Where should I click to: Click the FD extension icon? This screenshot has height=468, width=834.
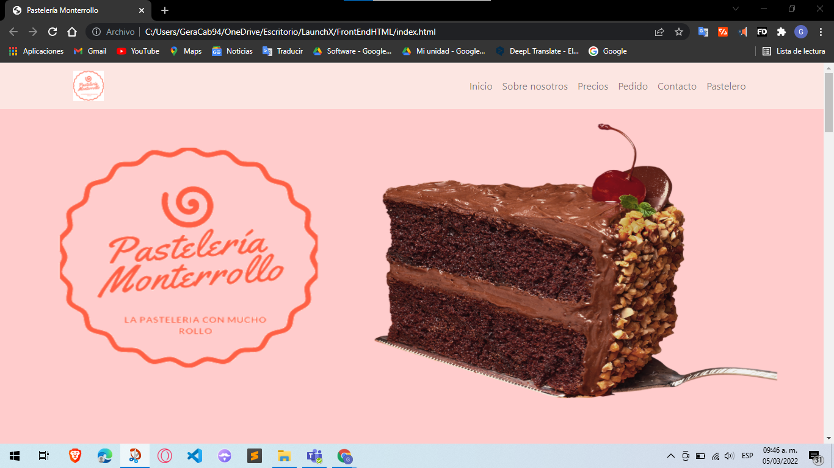pyautogui.click(x=761, y=32)
